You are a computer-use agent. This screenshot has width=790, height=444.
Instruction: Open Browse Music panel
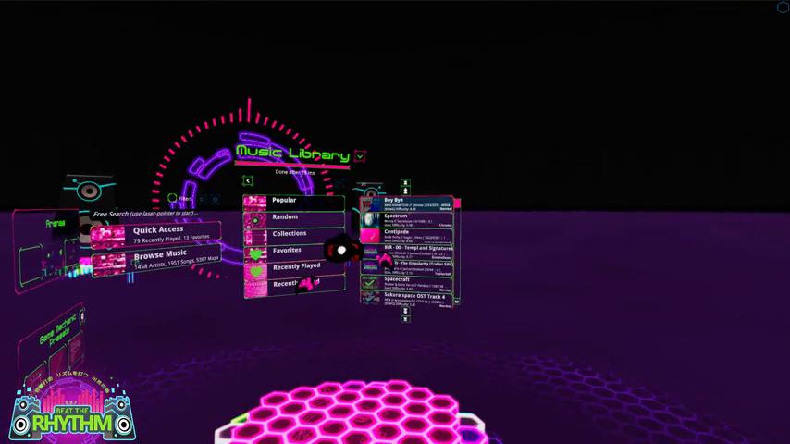pyautogui.click(x=156, y=261)
